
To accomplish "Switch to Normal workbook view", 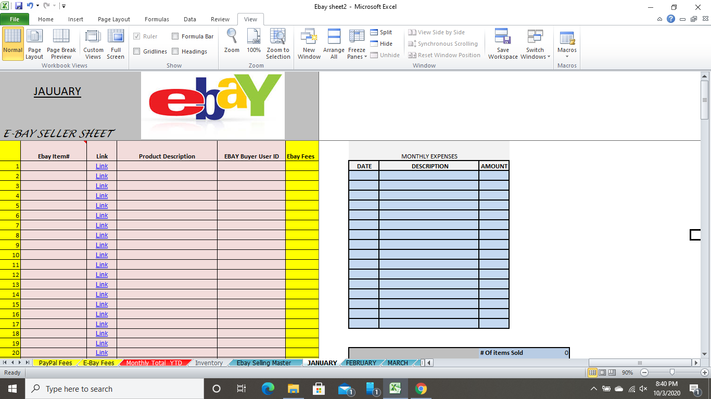I will pos(12,44).
